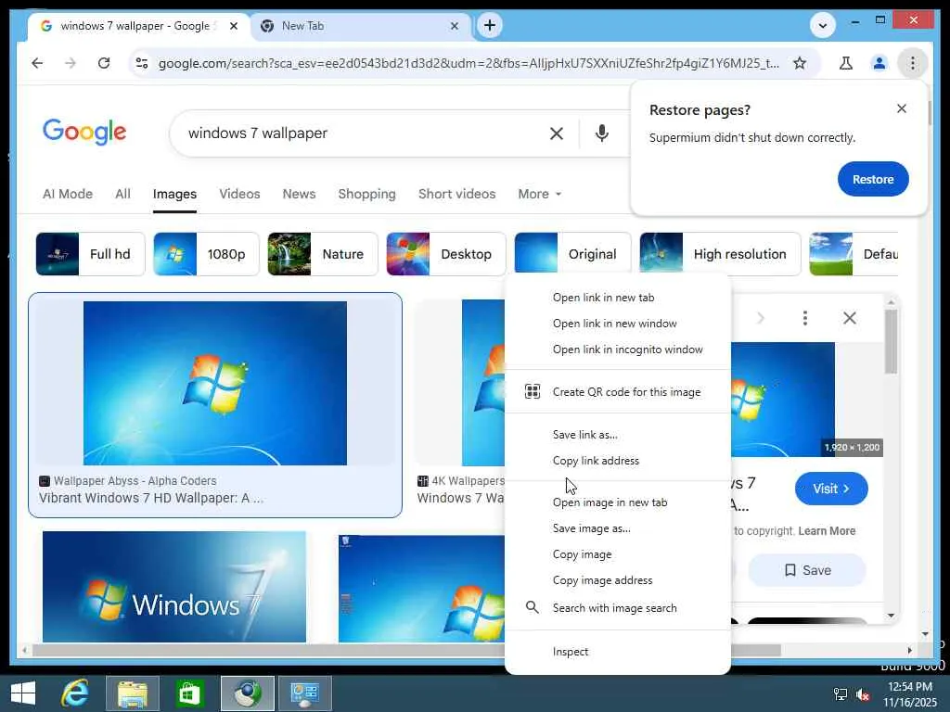
Task: Click the Restore button
Action: [x=873, y=179]
